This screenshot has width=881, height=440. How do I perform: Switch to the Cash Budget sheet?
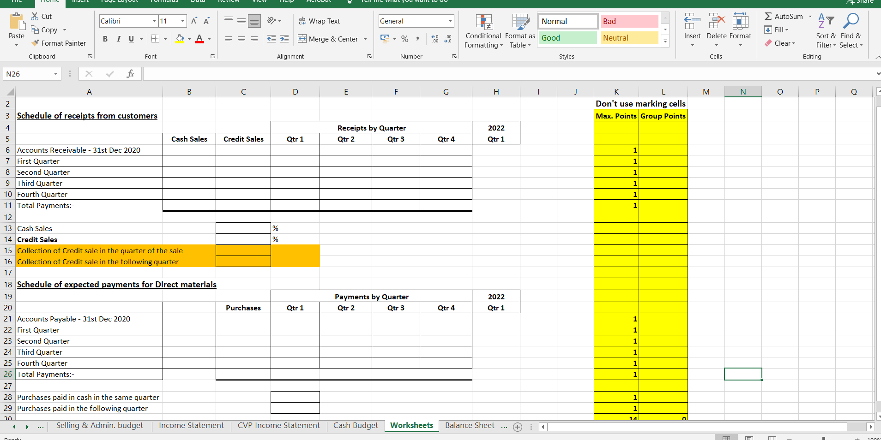point(356,425)
